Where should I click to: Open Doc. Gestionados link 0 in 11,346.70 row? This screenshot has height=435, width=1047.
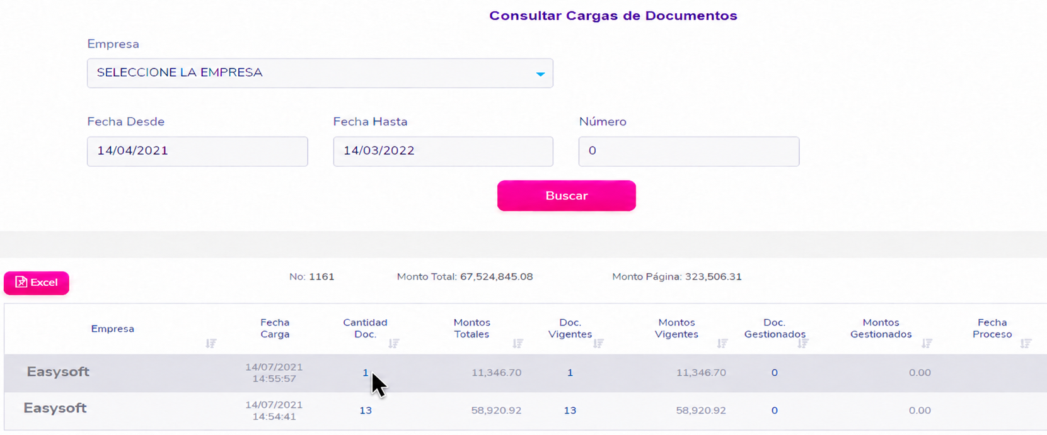point(774,373)
